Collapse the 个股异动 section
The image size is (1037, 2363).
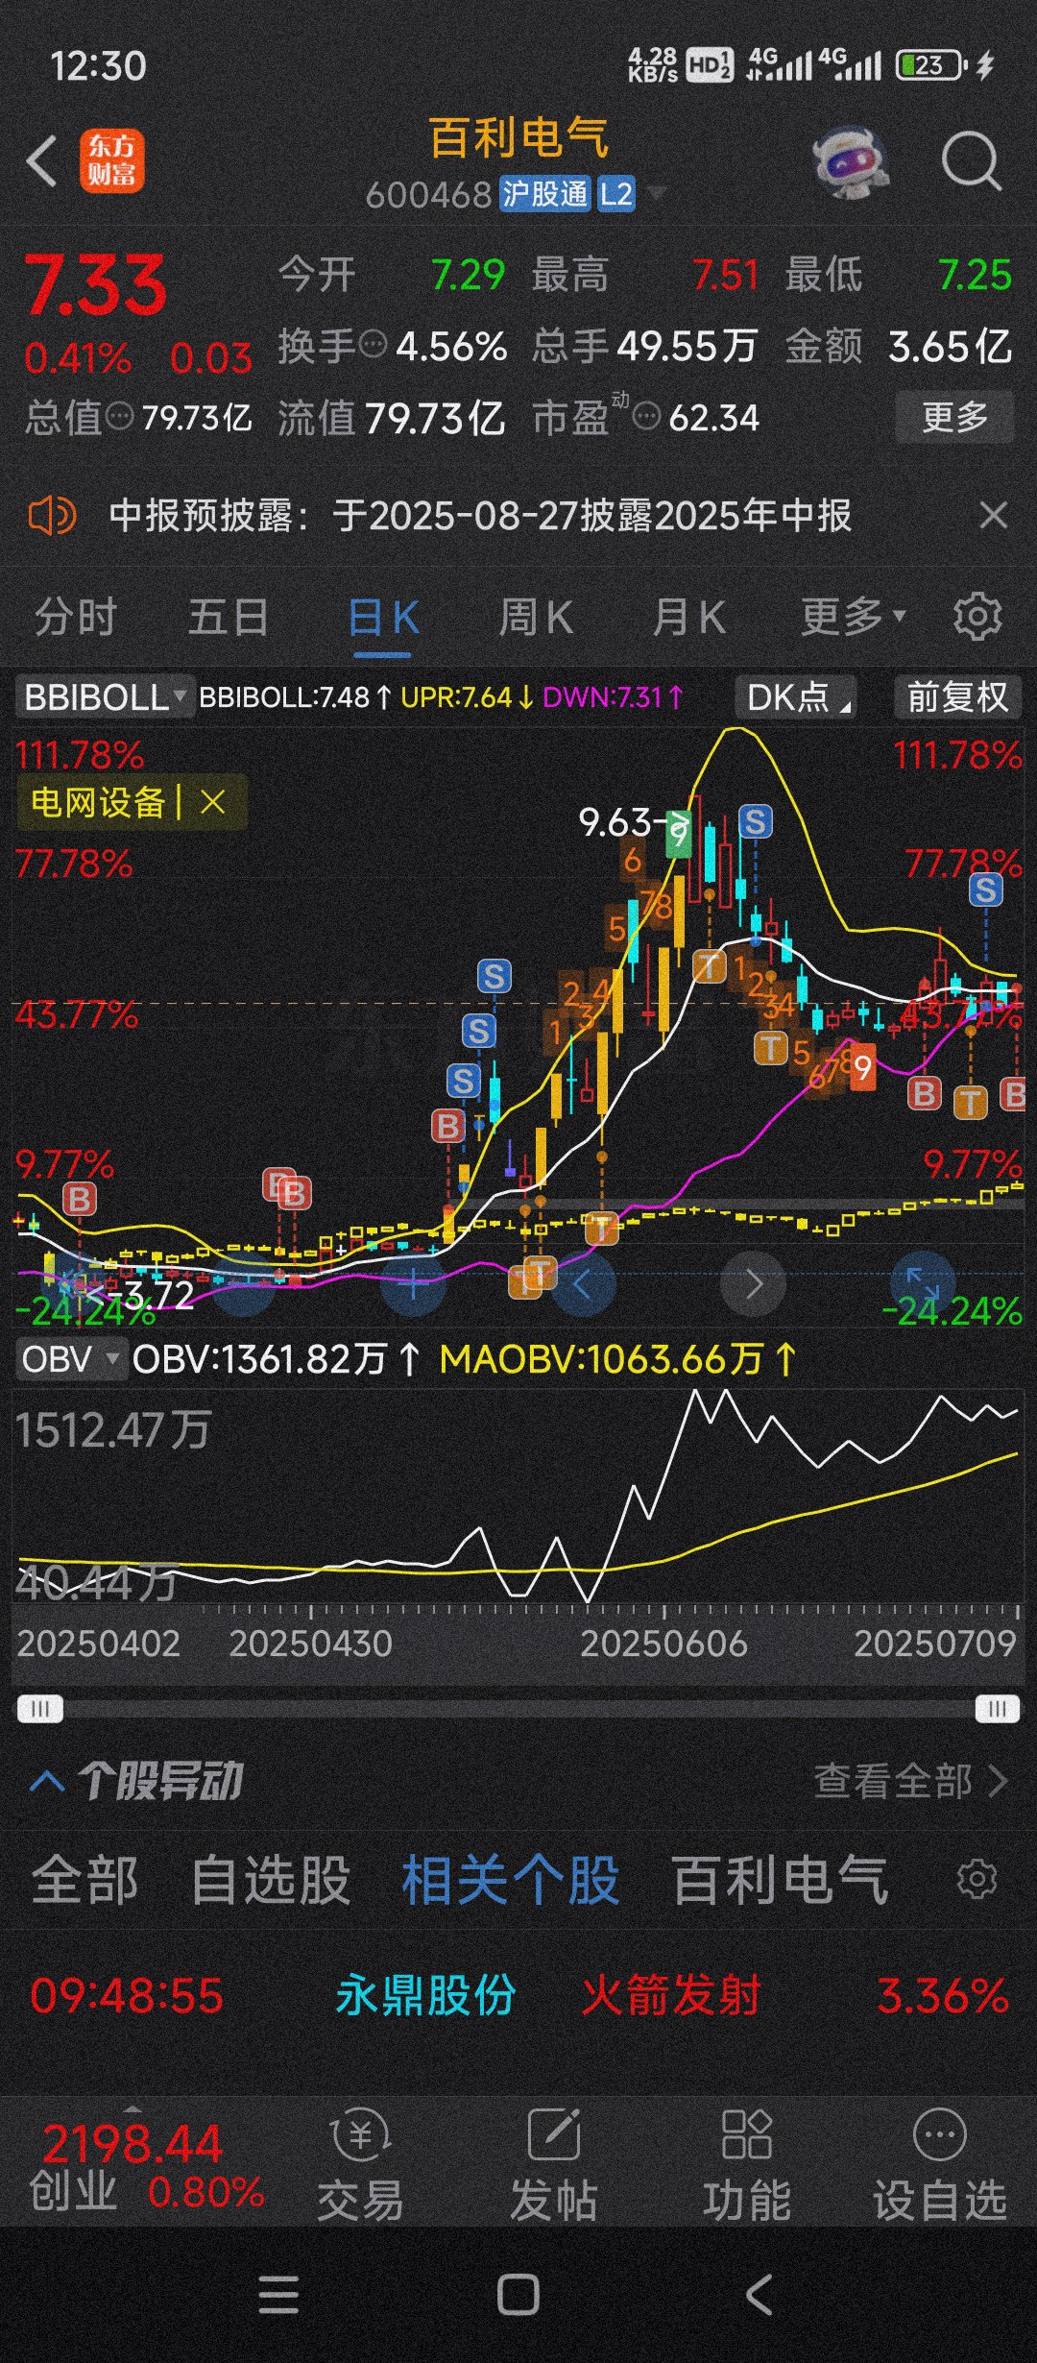click(x=48, y=1783)
